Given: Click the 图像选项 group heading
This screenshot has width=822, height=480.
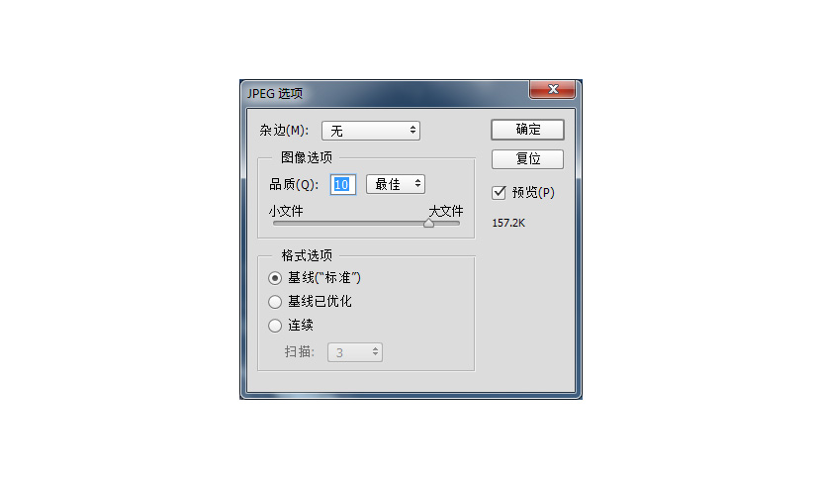Looking at the screenshot, I should (307, 157).
